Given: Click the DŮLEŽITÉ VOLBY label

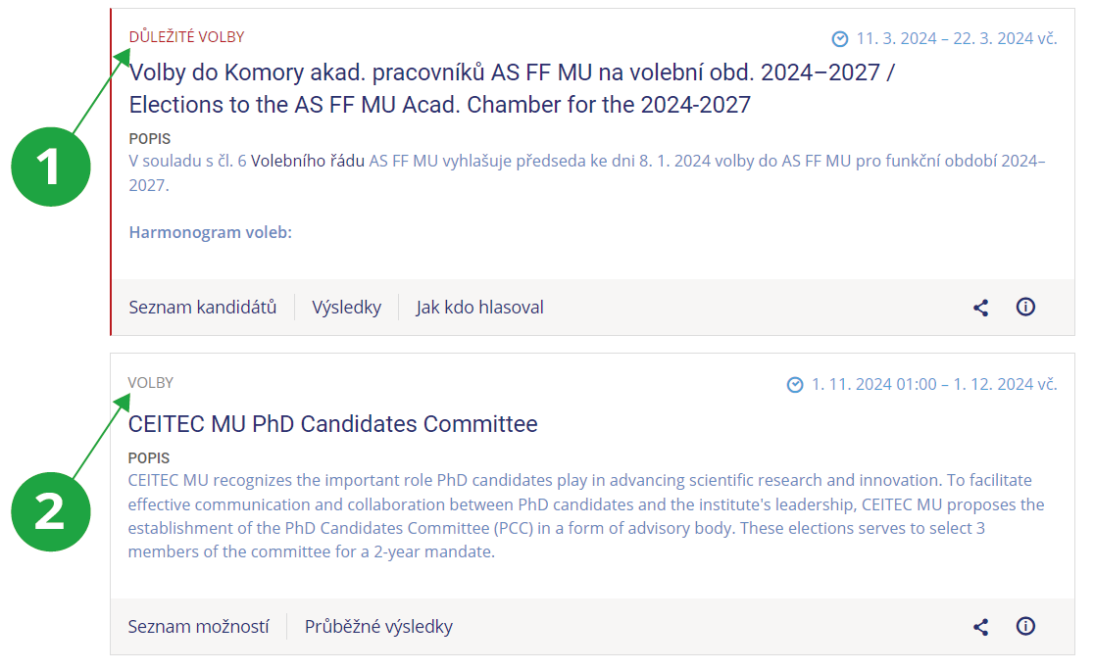Looking at the screenshot, I should pos(186,37).
